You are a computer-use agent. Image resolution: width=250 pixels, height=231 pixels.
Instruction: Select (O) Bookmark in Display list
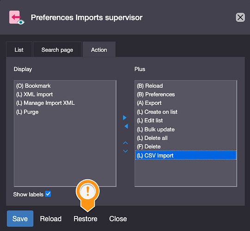coord(65,86)
